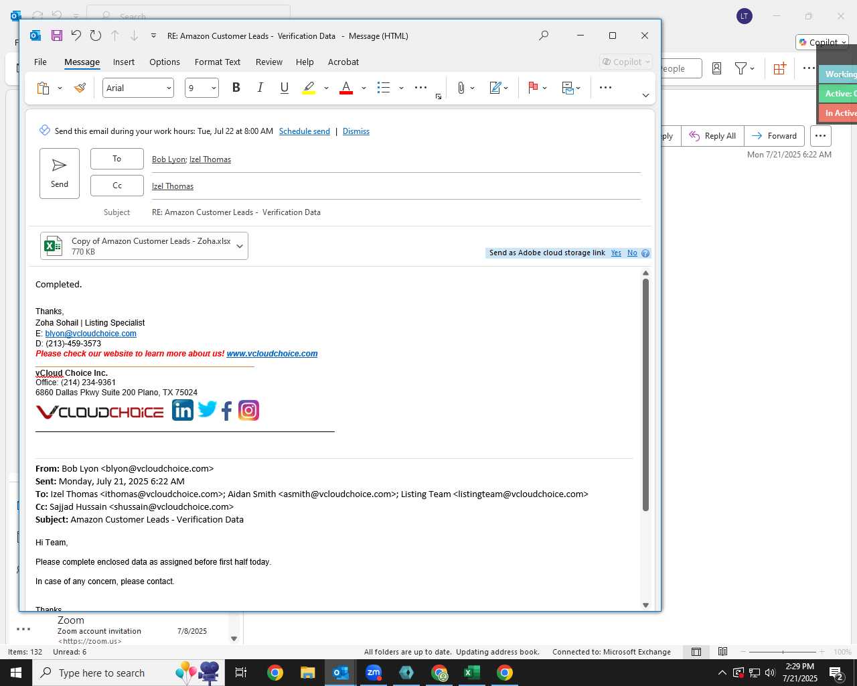Viewport: 857px width, 686px height.
Task: Apply a bulleted list
Action: (384, 88)
